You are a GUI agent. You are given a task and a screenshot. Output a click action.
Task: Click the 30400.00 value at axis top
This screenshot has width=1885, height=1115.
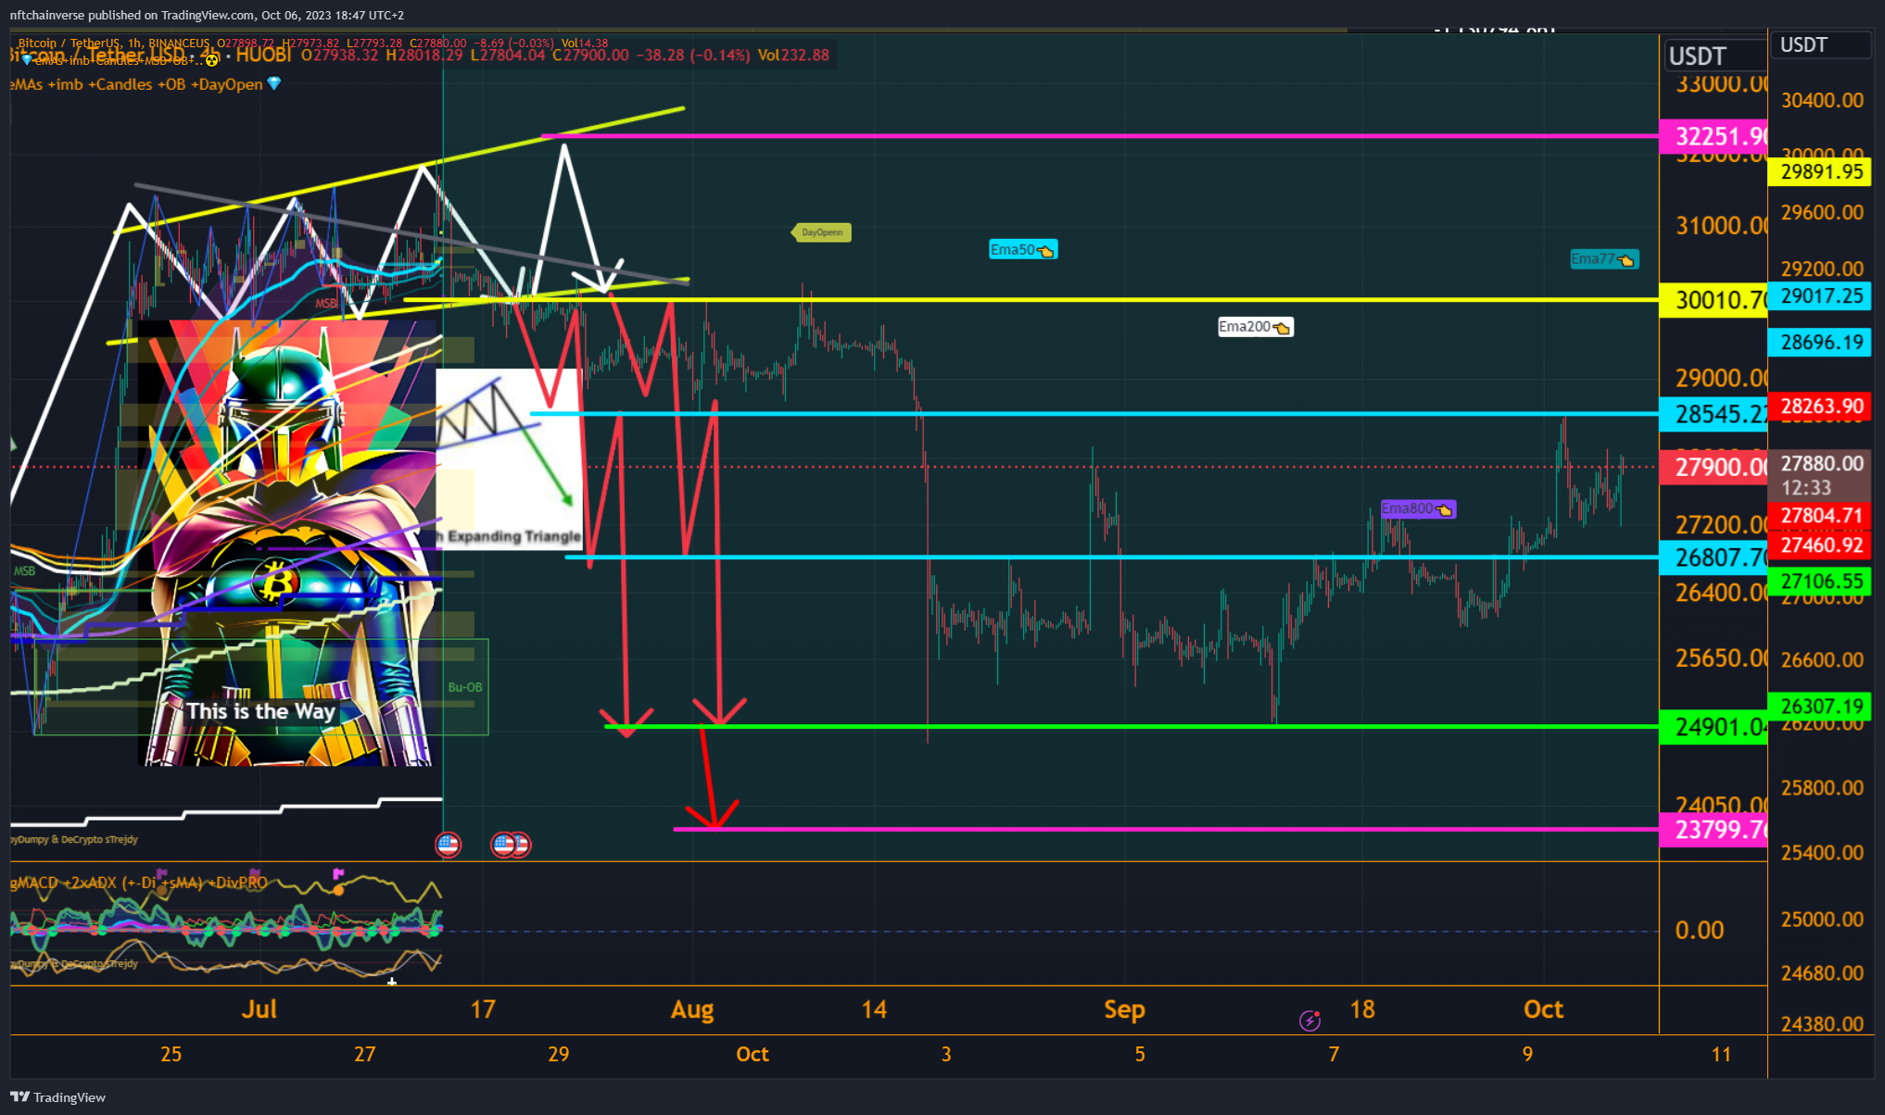pyautogui.click(x=1822, y=100)
